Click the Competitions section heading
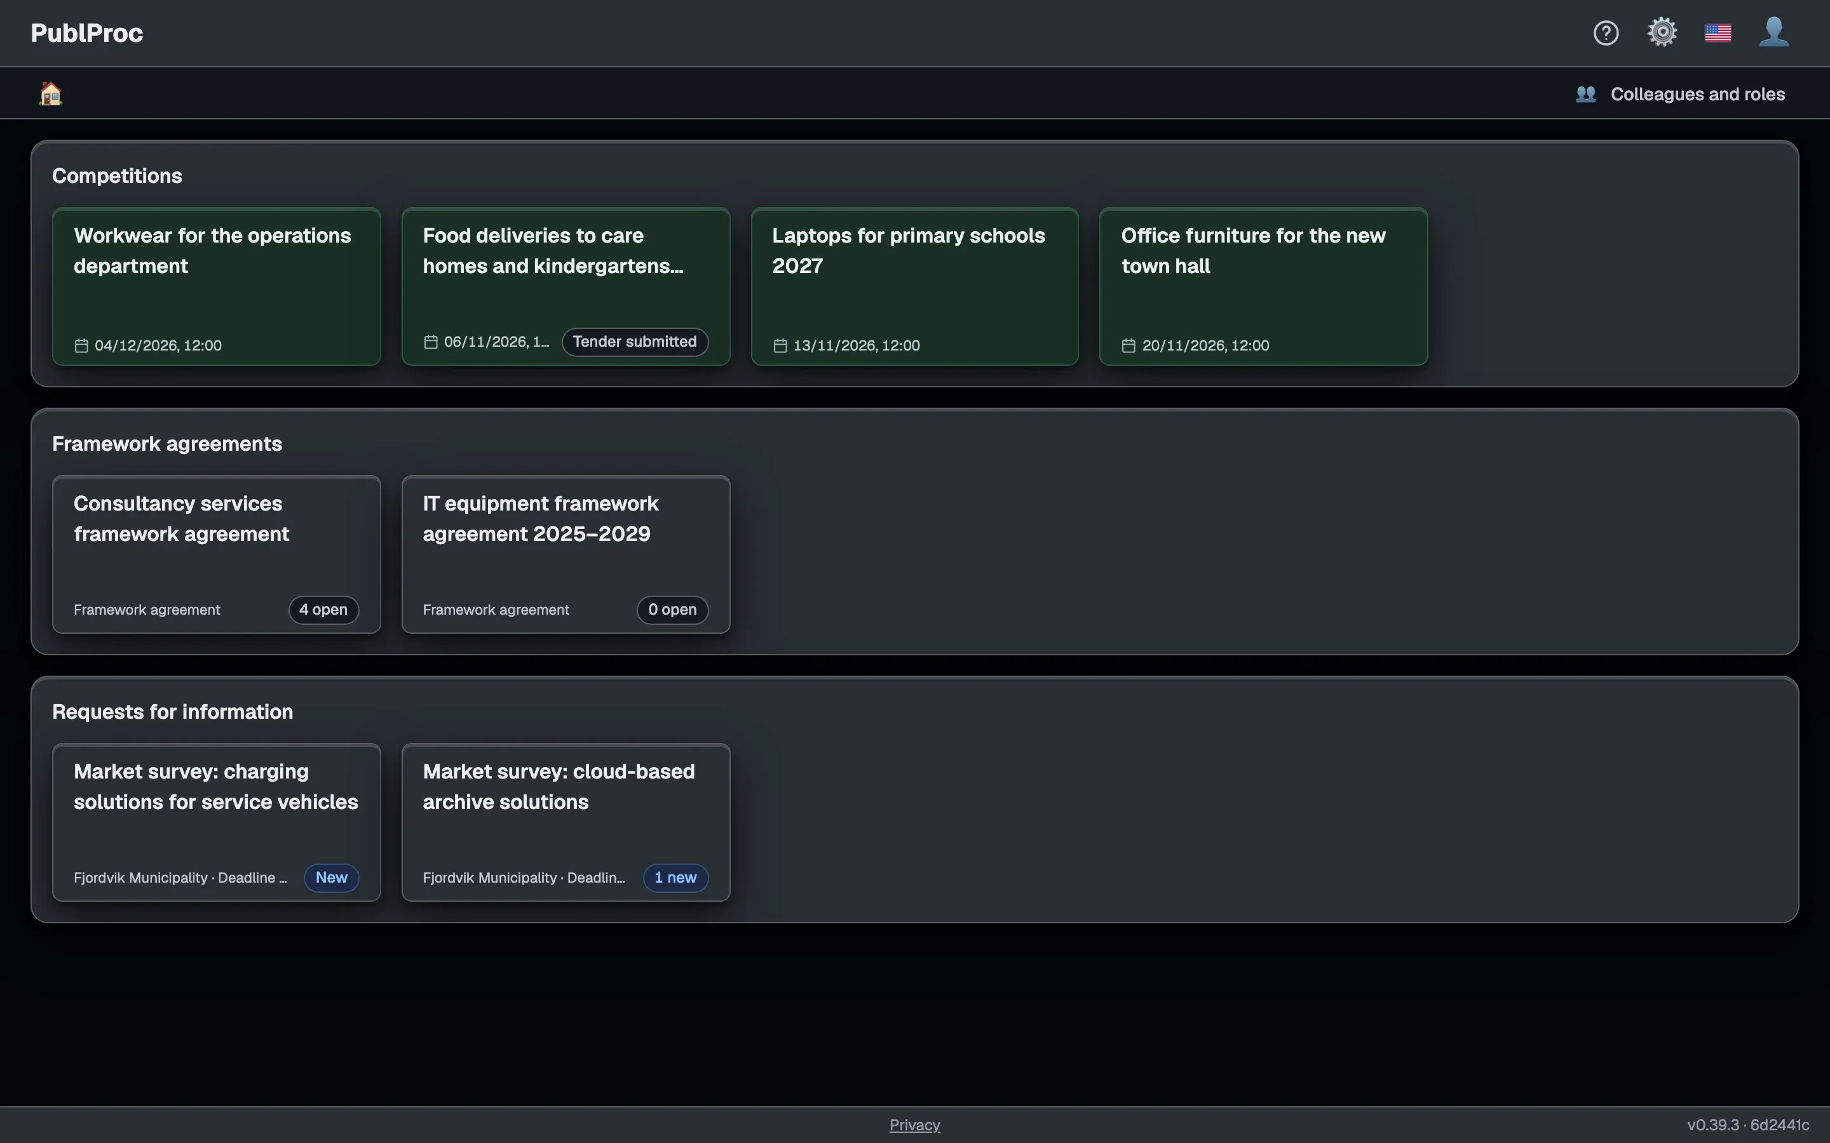The height and width of the screenshot is (1143, 1830). coord(117,176)
